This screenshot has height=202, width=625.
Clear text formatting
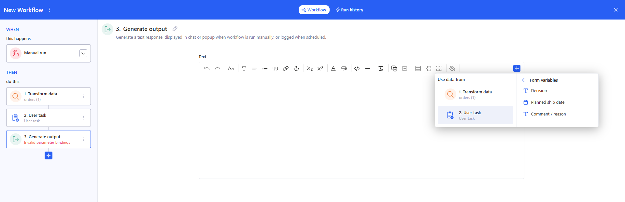(x=381, y=69)
